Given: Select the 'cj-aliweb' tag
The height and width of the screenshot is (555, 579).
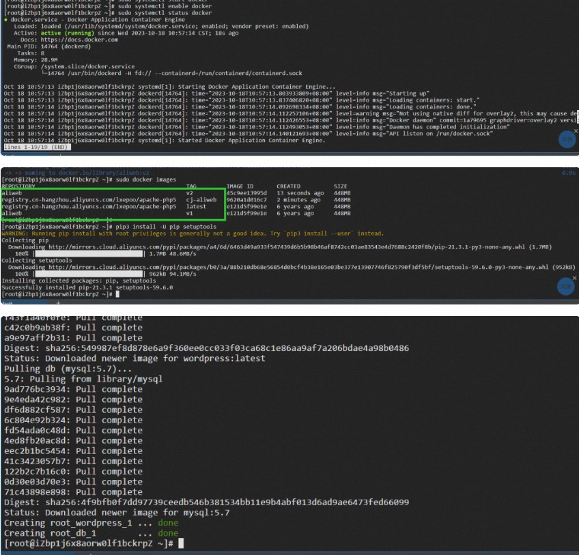Looking at the screenshot, I should (x=201, y=200).
